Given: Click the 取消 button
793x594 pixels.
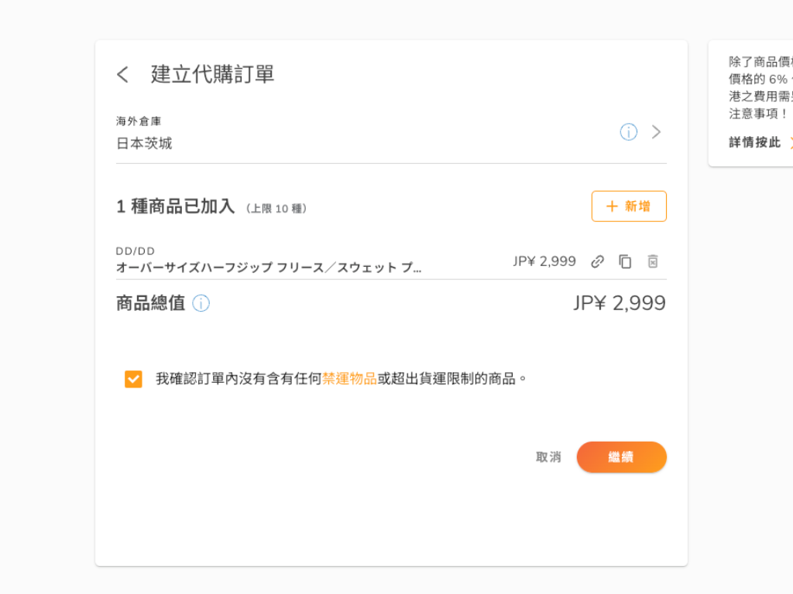Looking at the screenshot, I should [548, 457].
